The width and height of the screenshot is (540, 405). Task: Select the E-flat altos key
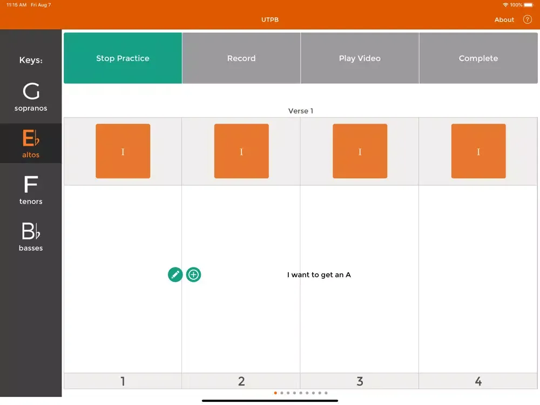[31, 143]
